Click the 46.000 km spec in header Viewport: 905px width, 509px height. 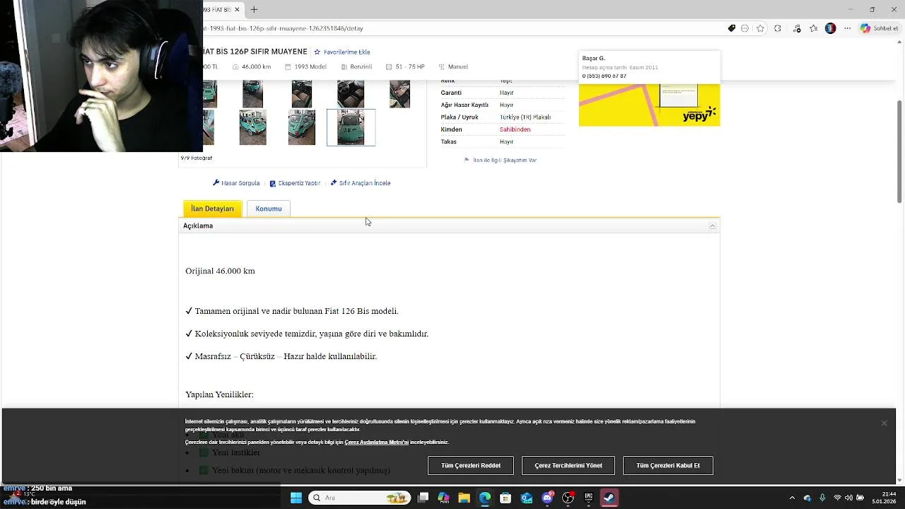click(252, 67)
